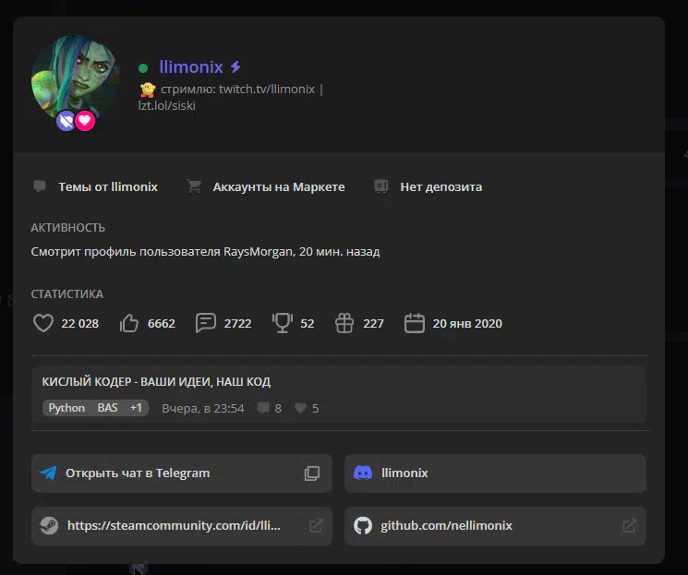
Task: Open llimonix profile avatar image
Action: (x=76, y=80)
